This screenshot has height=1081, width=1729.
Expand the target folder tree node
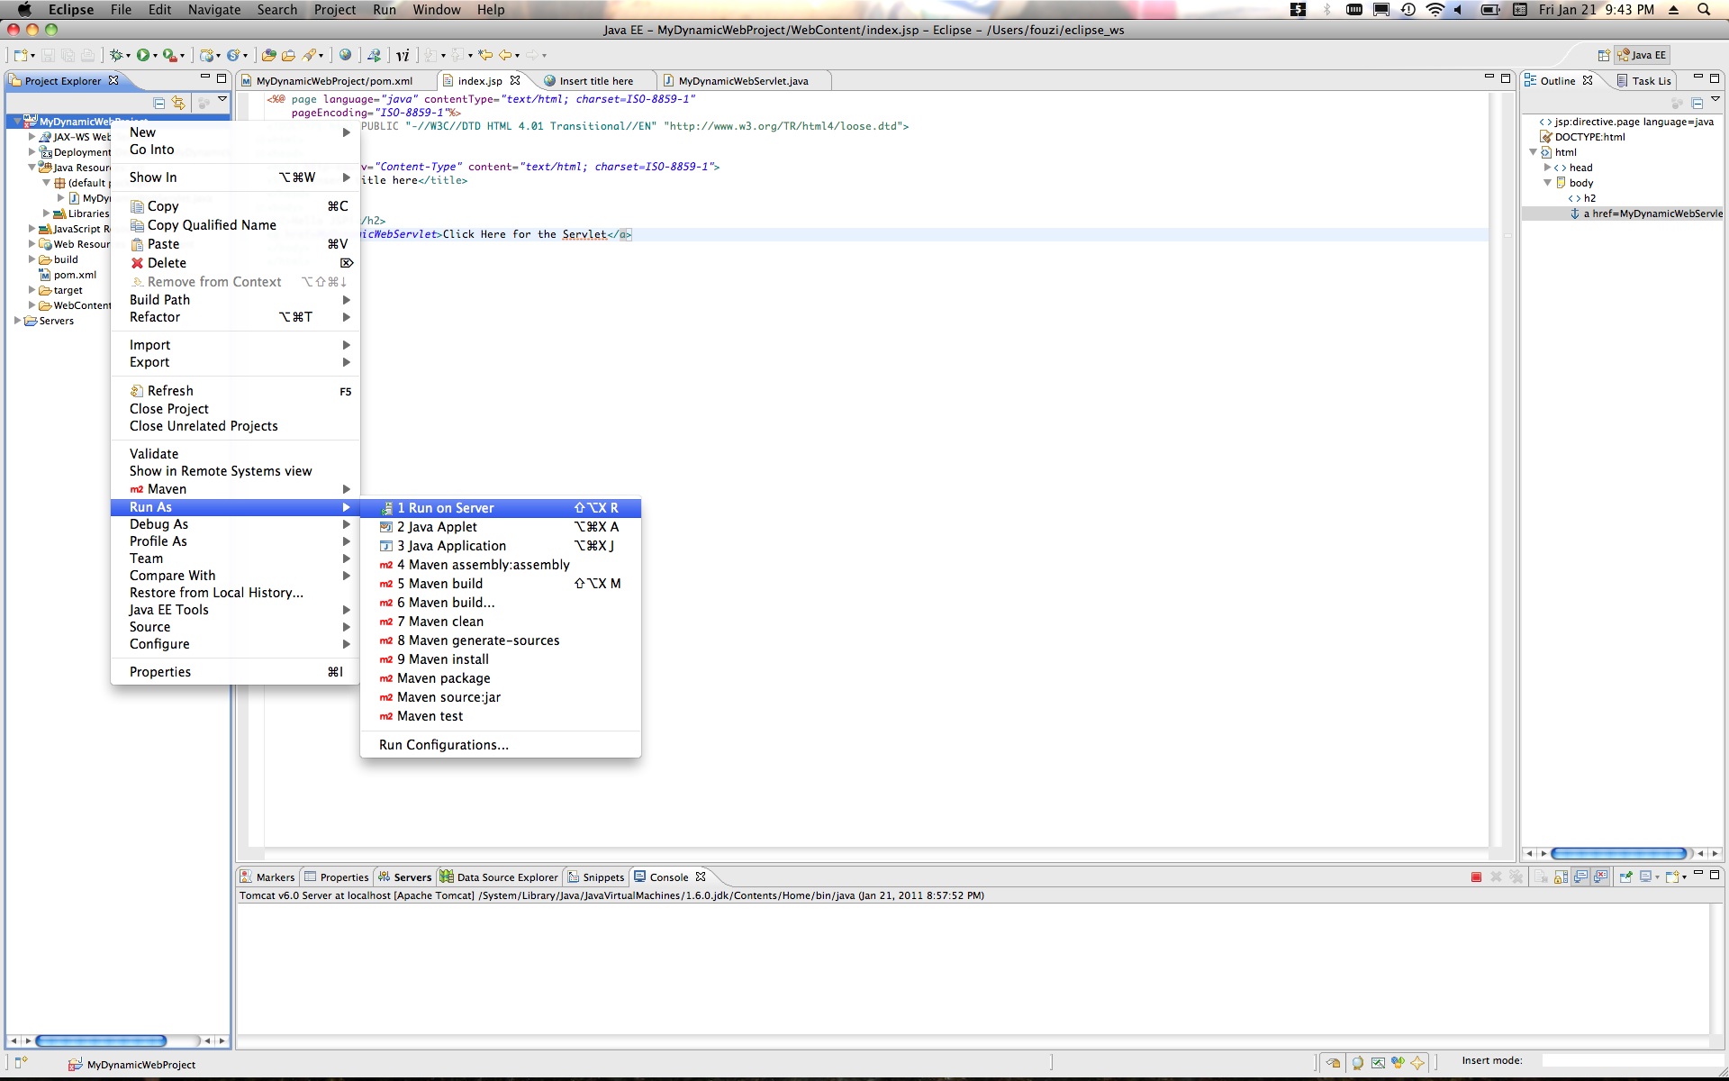point(32,290)
